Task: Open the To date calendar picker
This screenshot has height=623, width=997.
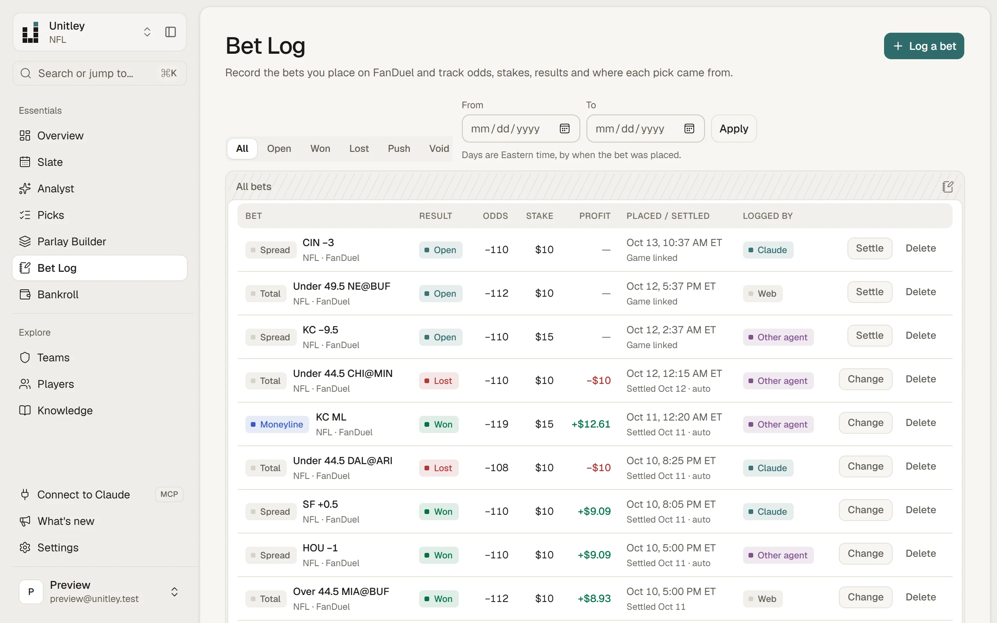Action: click(x=689, y=128)
